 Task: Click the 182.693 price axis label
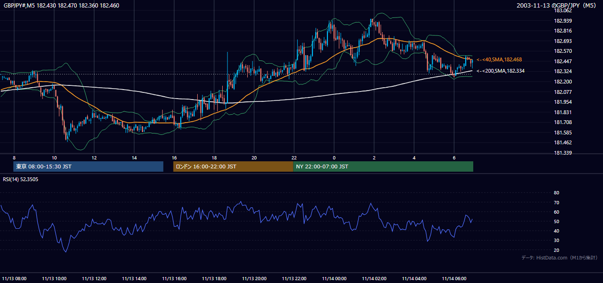pyautogui.click(x=563, y=41)
